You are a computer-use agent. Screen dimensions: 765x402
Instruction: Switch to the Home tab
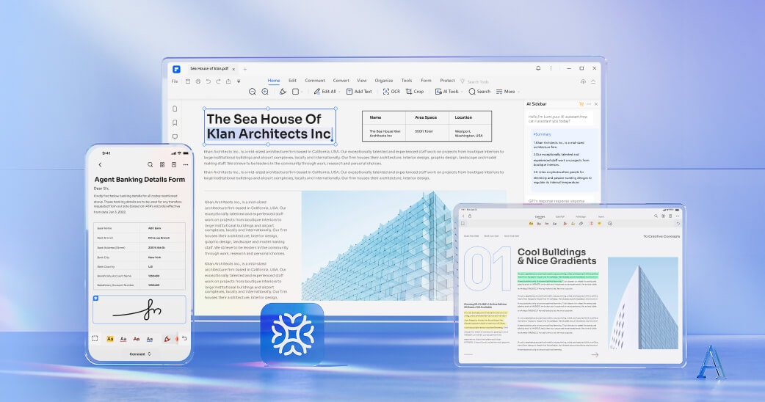[x=274, y=81]
